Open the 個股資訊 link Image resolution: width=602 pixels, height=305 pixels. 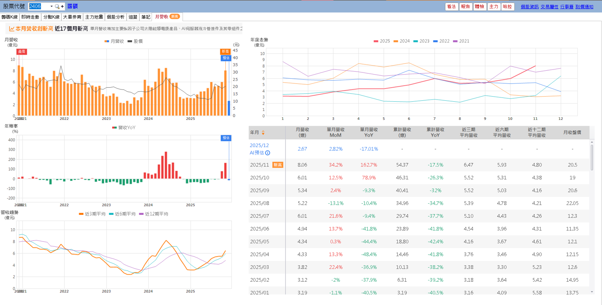click(x=530, y=7)
